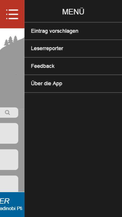The width and height of the screenshot is (122, 217).
Task: Tap the blue advertisement banner
Action: (x=12, y=204)
